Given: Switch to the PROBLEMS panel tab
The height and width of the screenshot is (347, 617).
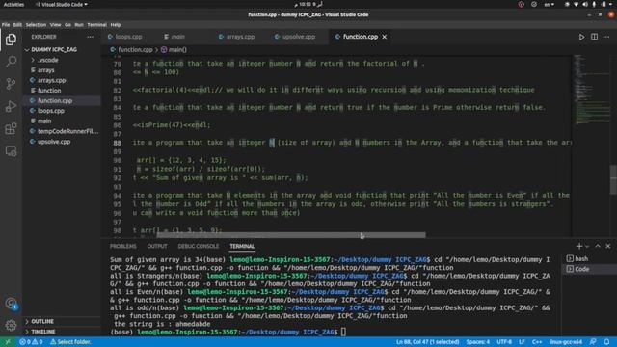Looking at the screenshot, I should click(x=122, y=246).
